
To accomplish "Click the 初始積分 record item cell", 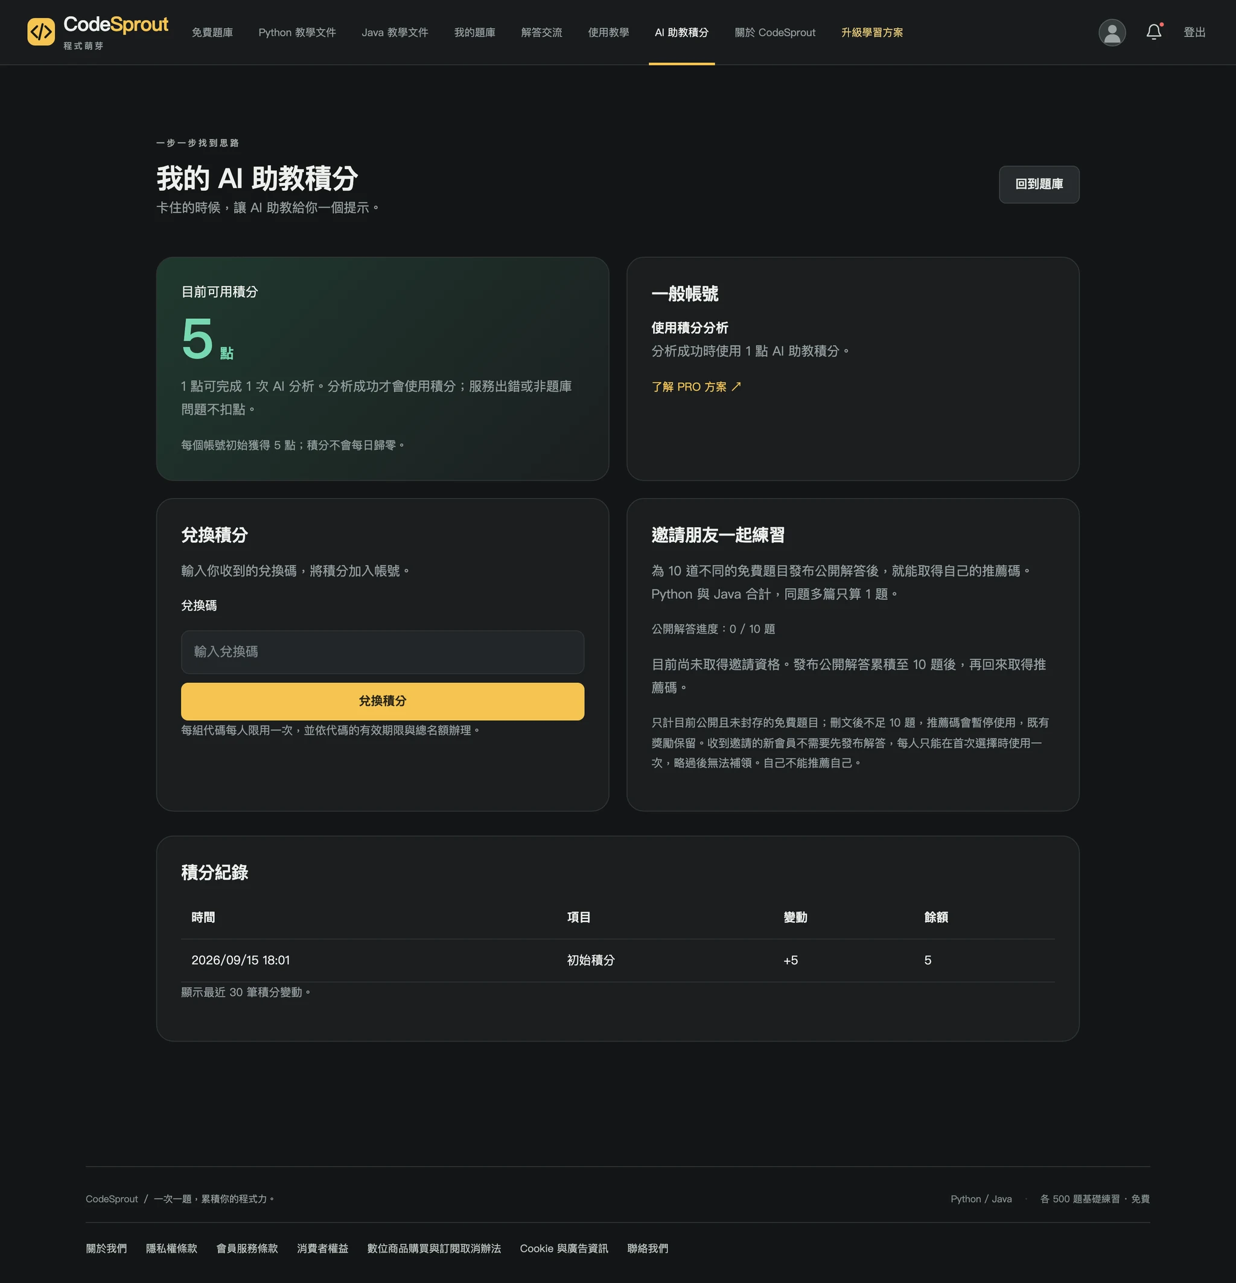I will coord(590,960).
